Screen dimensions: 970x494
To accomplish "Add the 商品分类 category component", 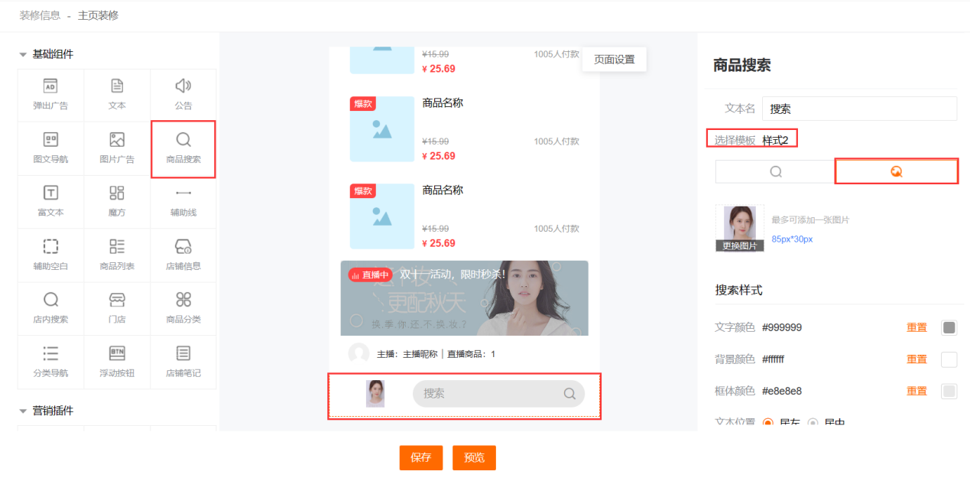I will pyautogui.click(x=183, y=308).
